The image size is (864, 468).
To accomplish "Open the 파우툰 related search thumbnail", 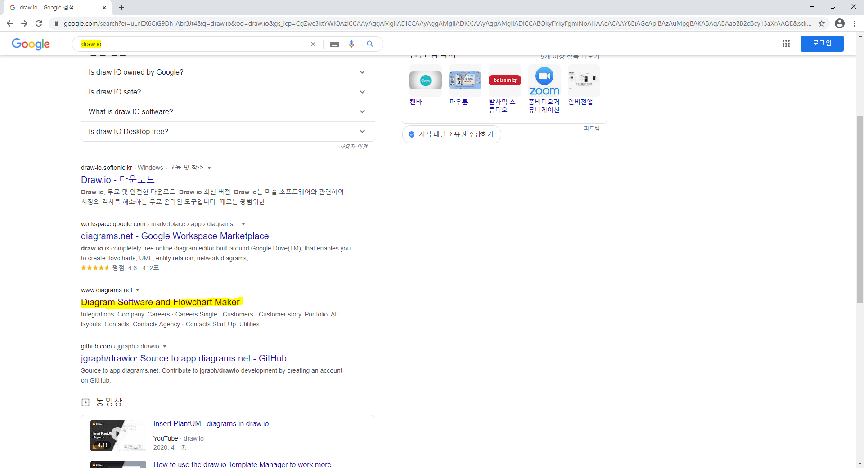I will click(x=465, y=80).
